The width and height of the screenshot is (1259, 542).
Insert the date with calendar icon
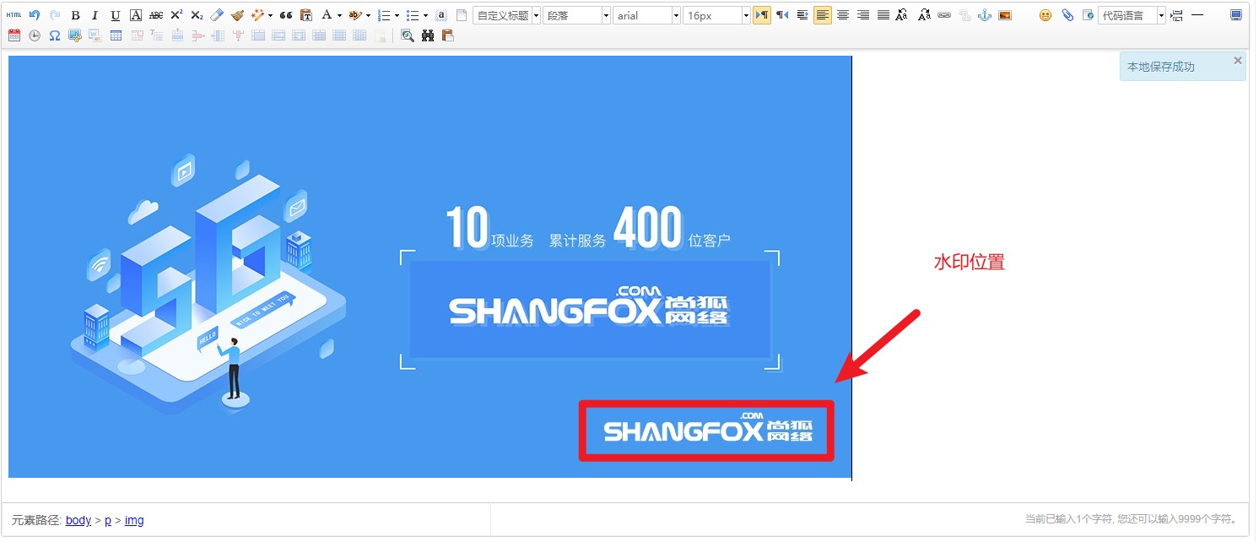14,35
